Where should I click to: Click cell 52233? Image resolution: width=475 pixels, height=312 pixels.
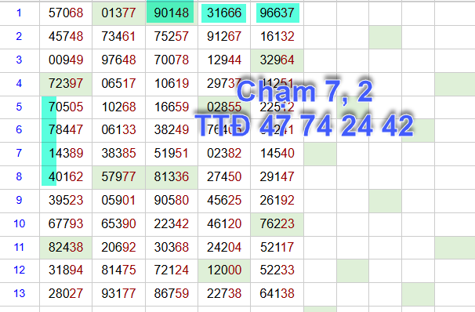click(x=277, y=270)
